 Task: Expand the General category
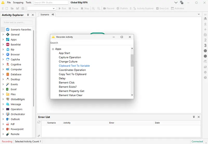click(x=3, y=34)
